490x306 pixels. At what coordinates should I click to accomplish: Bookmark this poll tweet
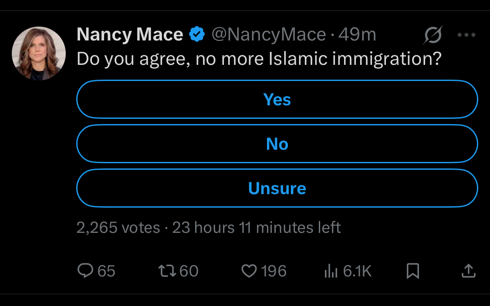412,271
